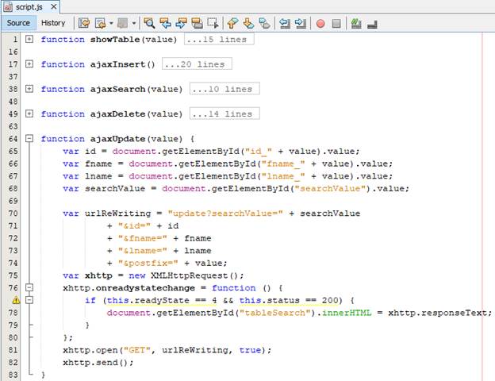Click the line number 81 in gutter
495x381 pixels.
(13, 350)
